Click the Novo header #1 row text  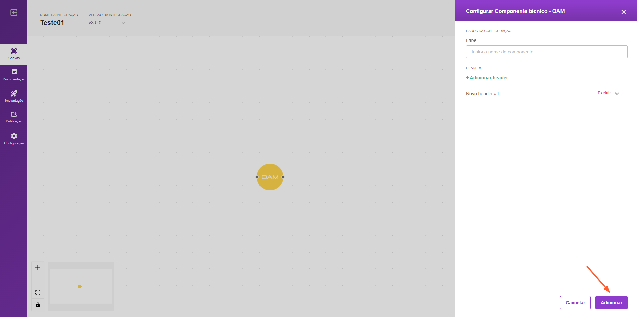482,94
